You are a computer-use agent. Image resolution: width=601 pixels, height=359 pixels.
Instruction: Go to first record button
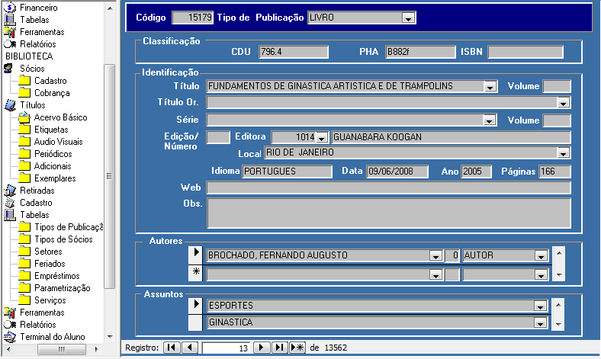pos(172,348)
